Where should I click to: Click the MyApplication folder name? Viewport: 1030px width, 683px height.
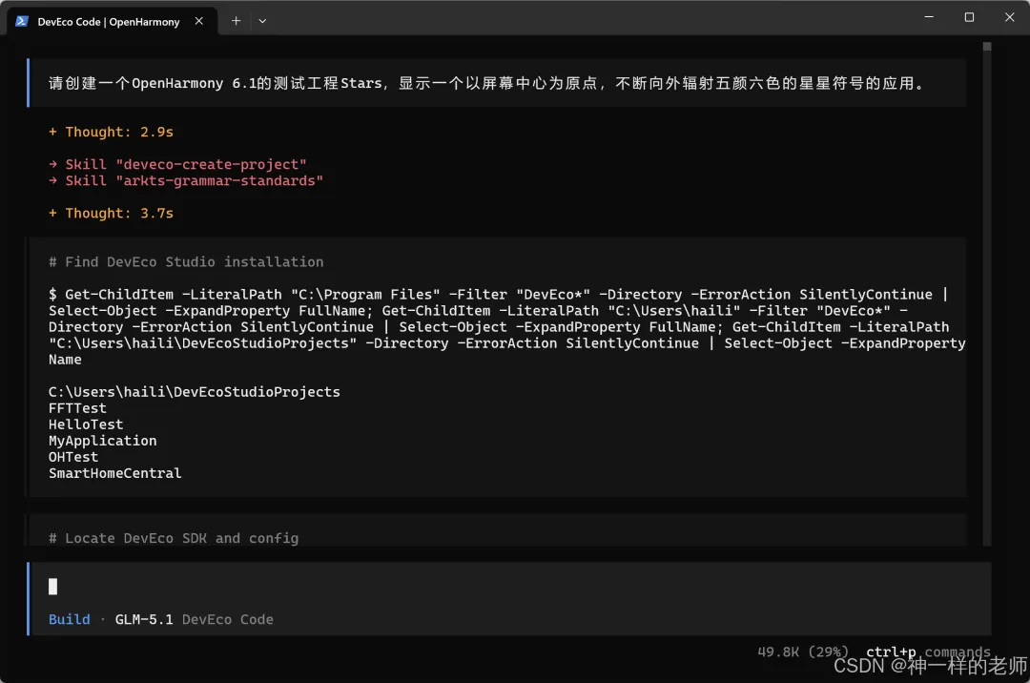point(102,441)
